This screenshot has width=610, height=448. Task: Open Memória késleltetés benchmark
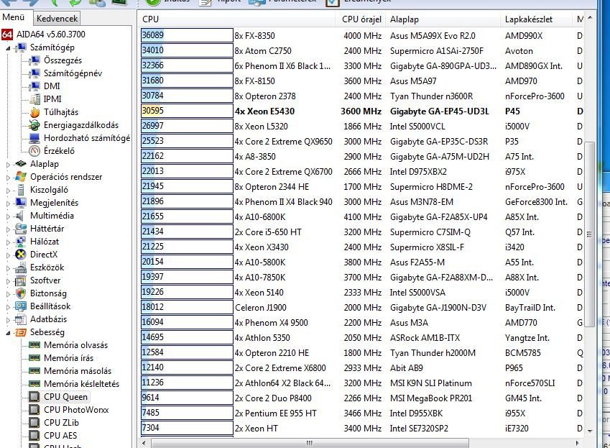[81, 384]
